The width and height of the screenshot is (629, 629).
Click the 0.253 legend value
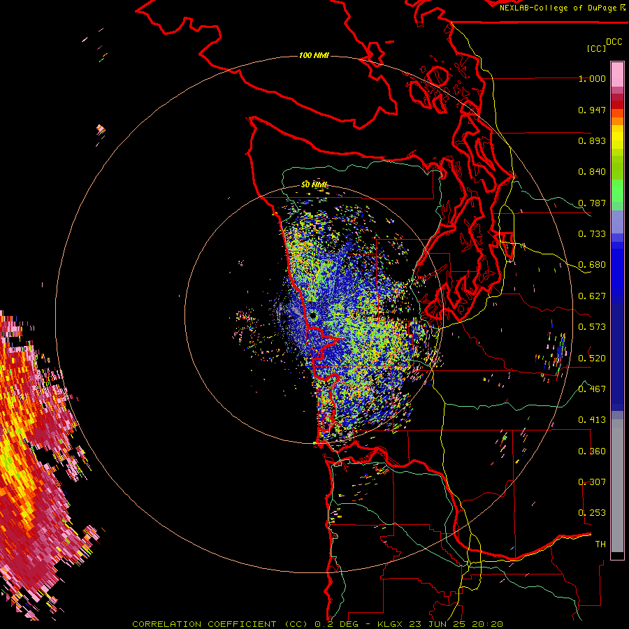(x=592, y=513)
